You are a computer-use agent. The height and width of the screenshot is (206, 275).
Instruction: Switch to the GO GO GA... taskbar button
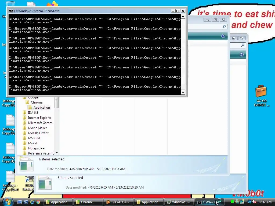click(118, 202)
